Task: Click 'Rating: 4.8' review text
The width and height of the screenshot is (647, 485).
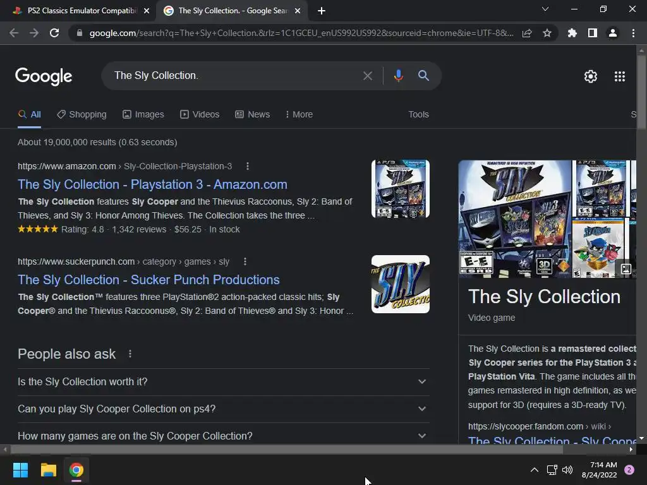Action: [x=83, y=229]
